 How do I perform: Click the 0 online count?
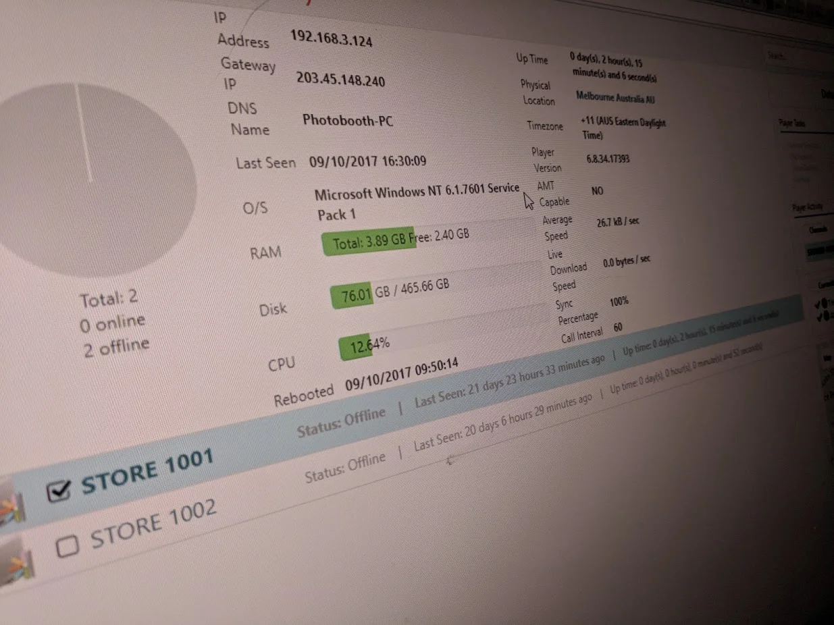(x=111, y=323)
